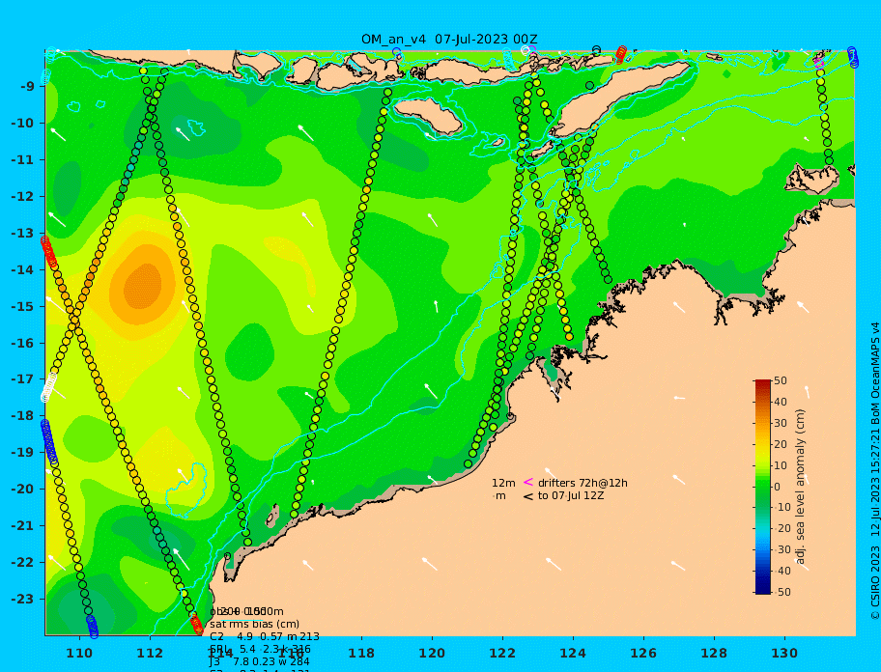The image size is (881, 672).
Task: Click the '-10' color bar tick label
Action: (x=781, y=508)
